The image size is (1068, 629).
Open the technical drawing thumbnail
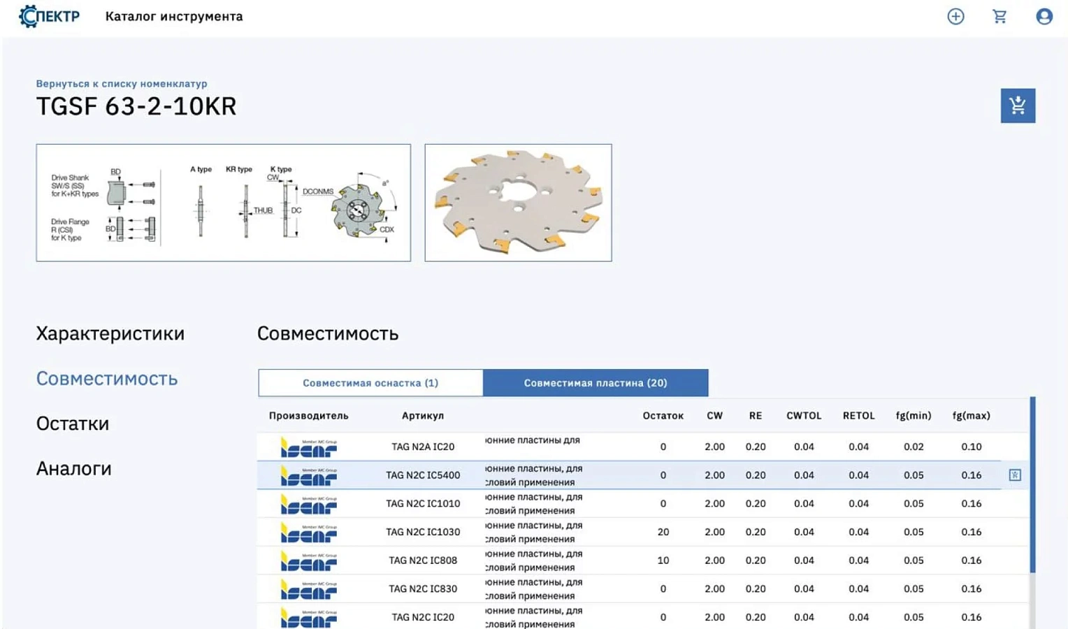tap(224, 203)
